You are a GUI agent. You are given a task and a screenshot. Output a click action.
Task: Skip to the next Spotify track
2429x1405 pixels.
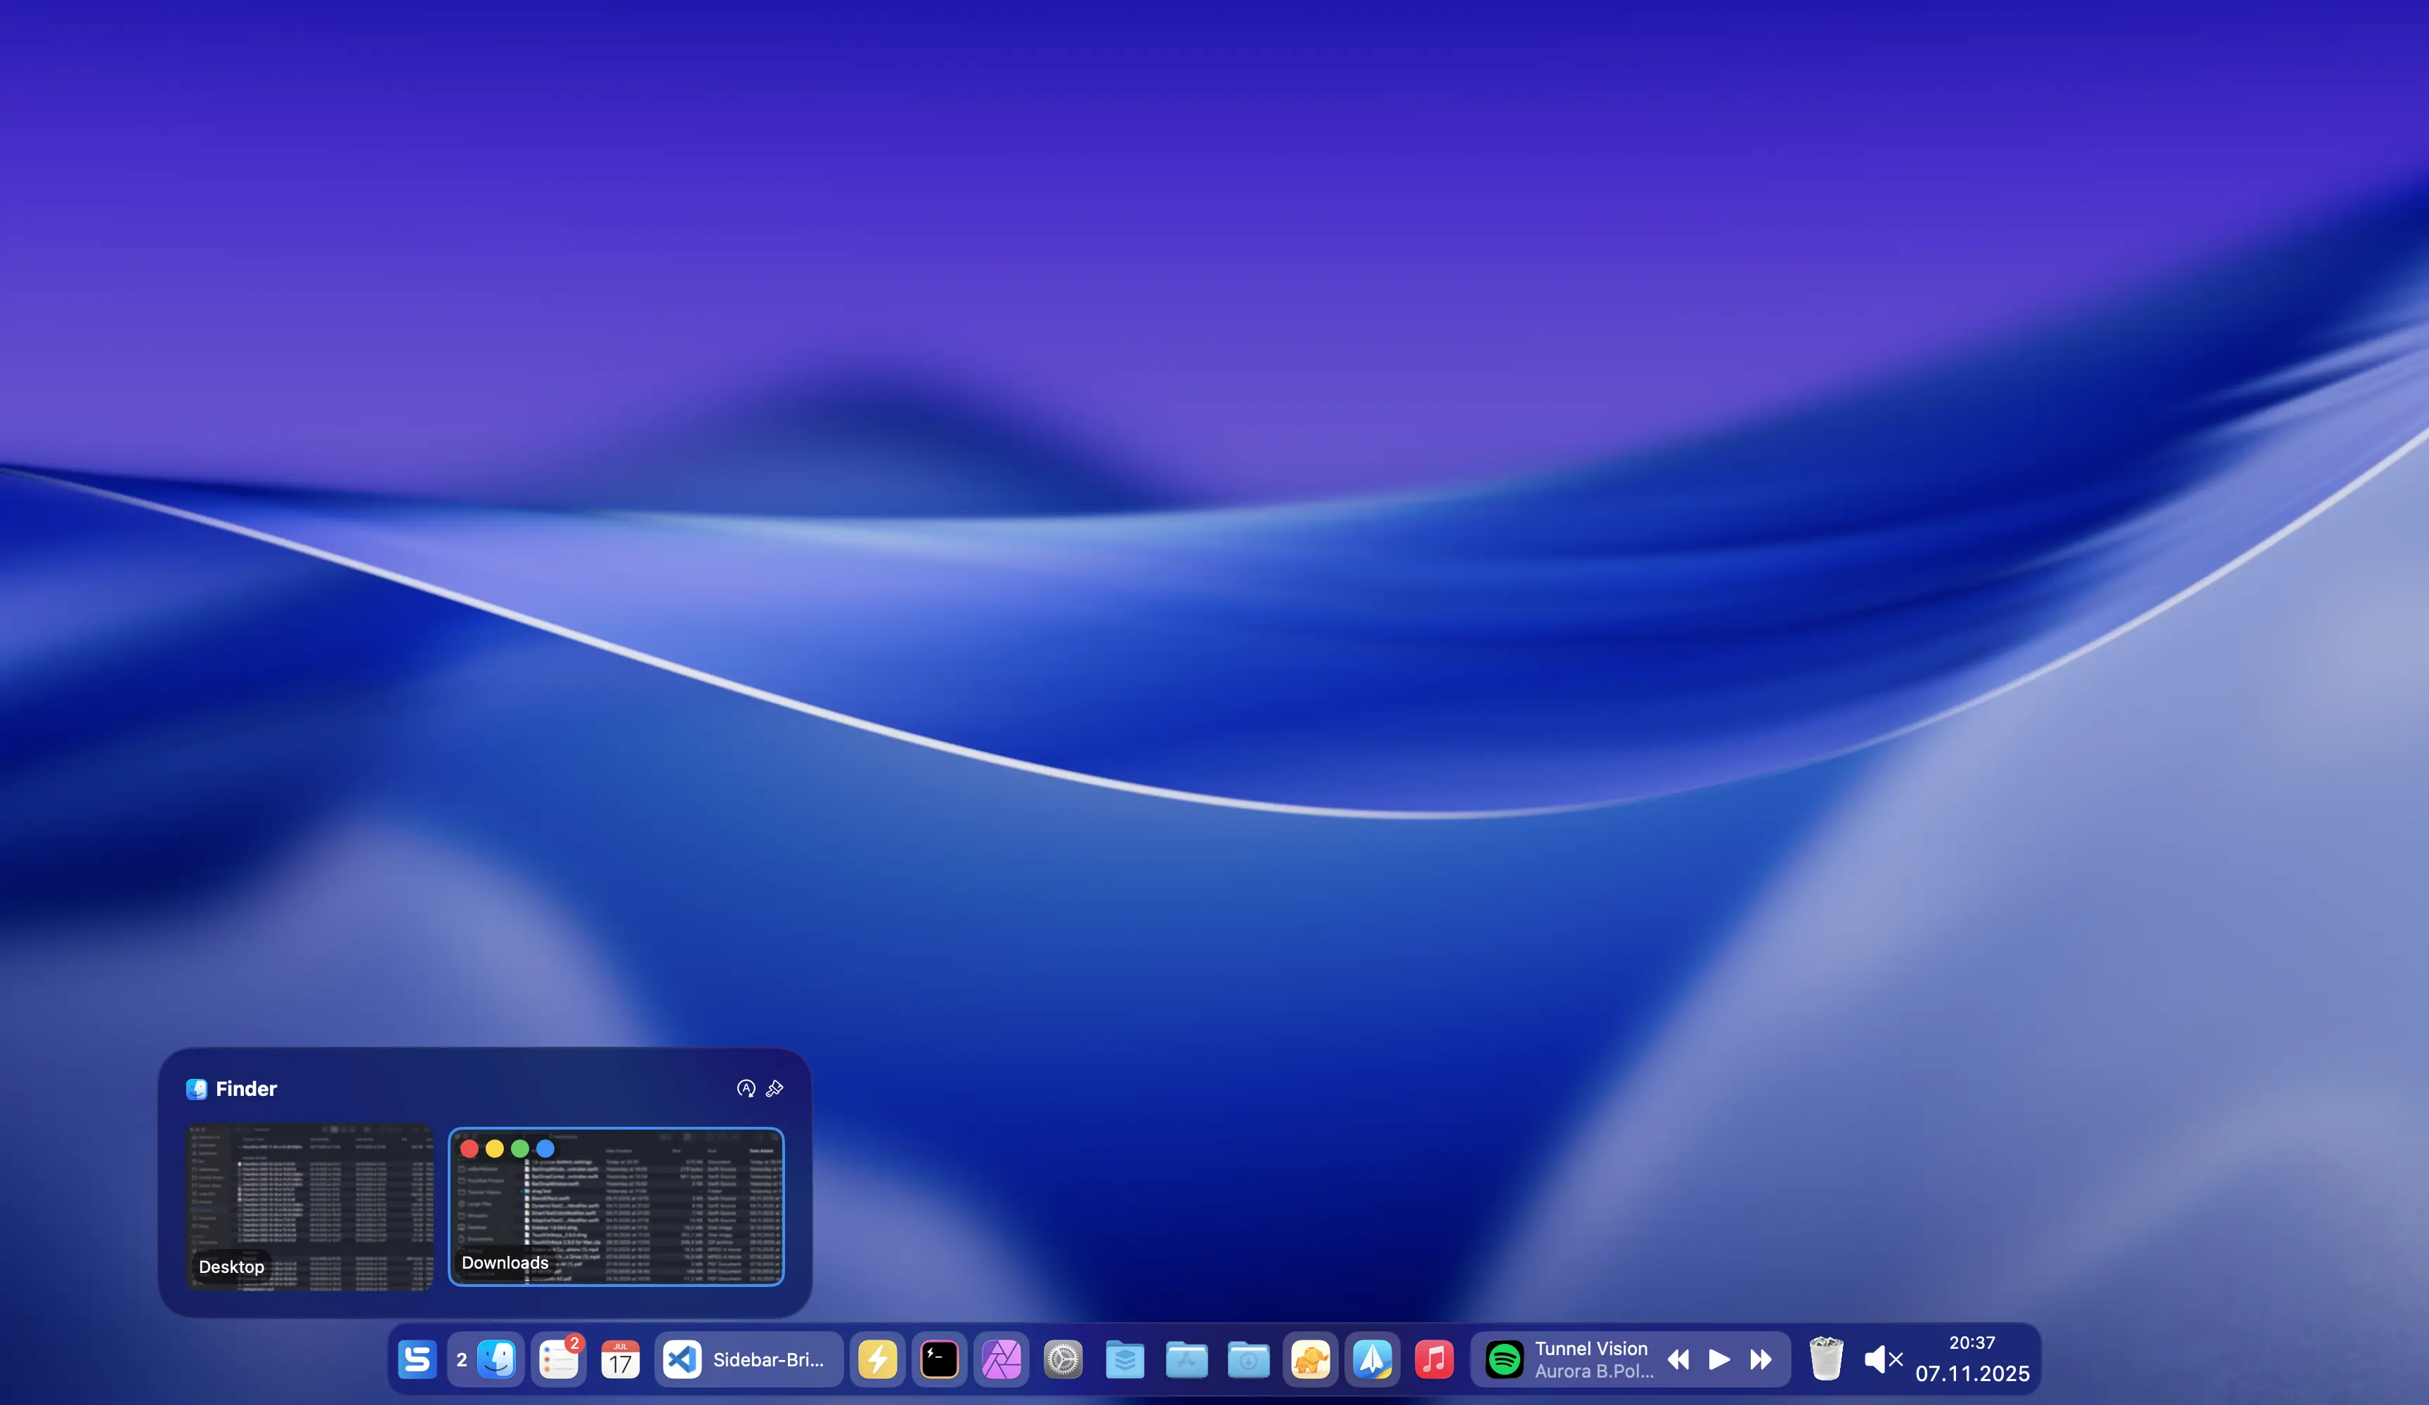[1761, 1359]
